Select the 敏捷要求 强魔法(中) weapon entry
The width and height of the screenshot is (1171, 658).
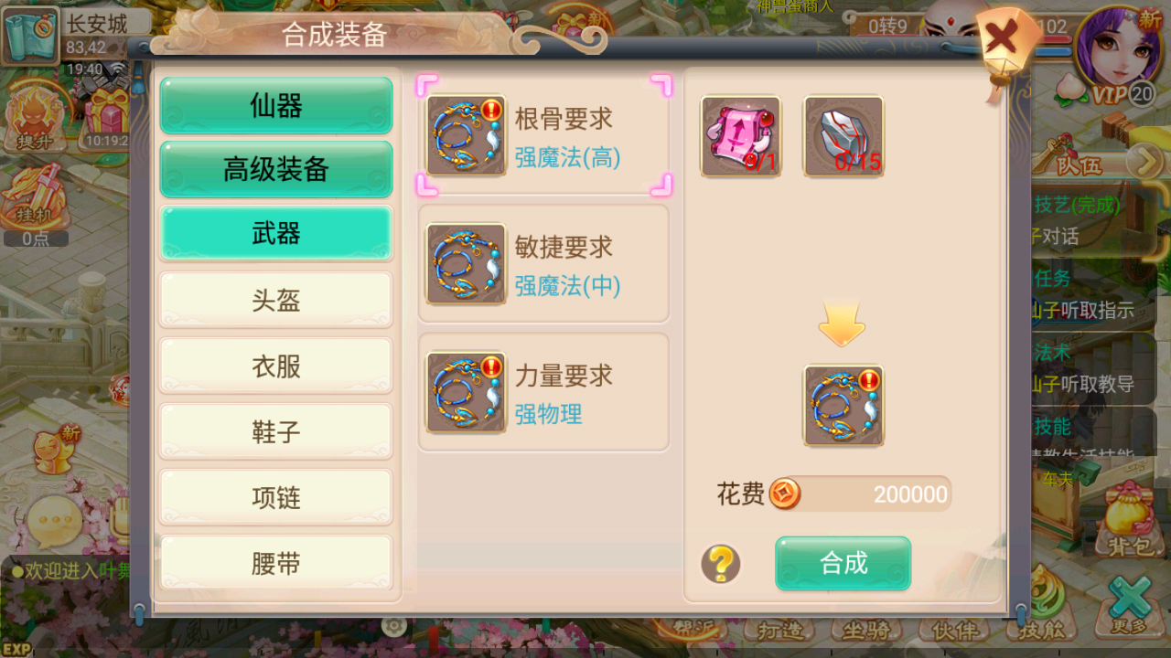click(x=543, y=263)
